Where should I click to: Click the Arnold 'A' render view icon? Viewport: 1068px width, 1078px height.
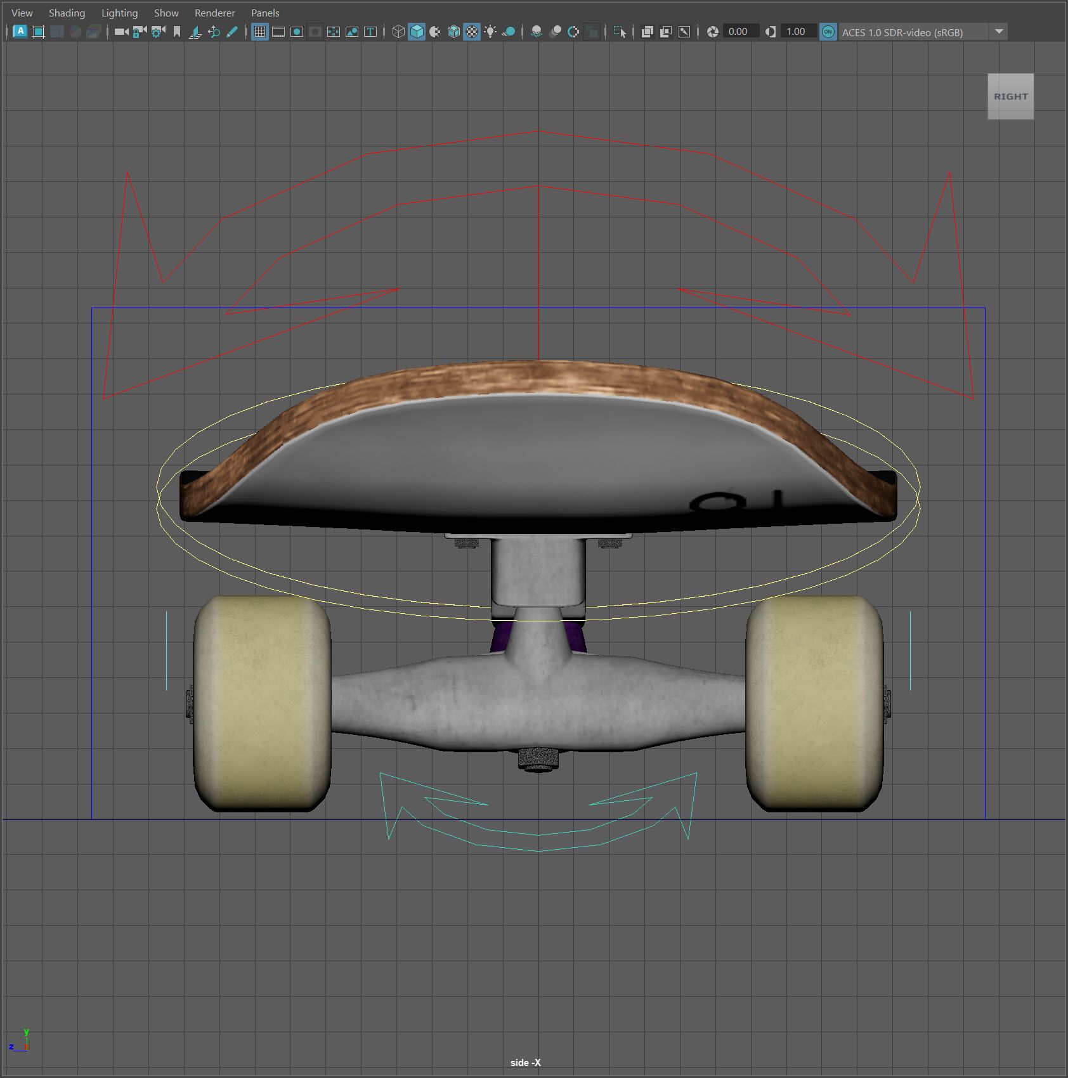point(20,32)
